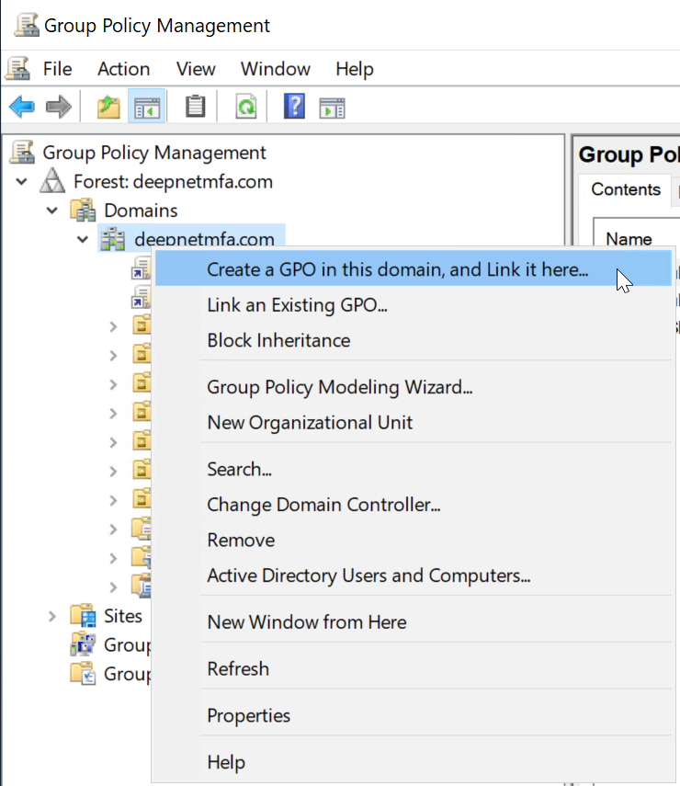680x786 pixels.
Task: Toggle the Show/Hide Action Pane icon
Action: [332, 108]
